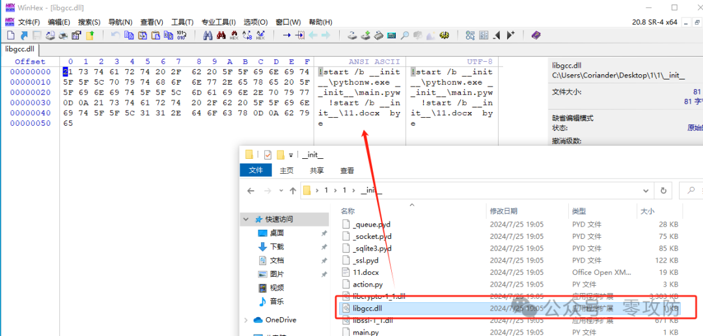Click the Replace Hex Values toolbar icon
The image size is (703, 336).
260,35
